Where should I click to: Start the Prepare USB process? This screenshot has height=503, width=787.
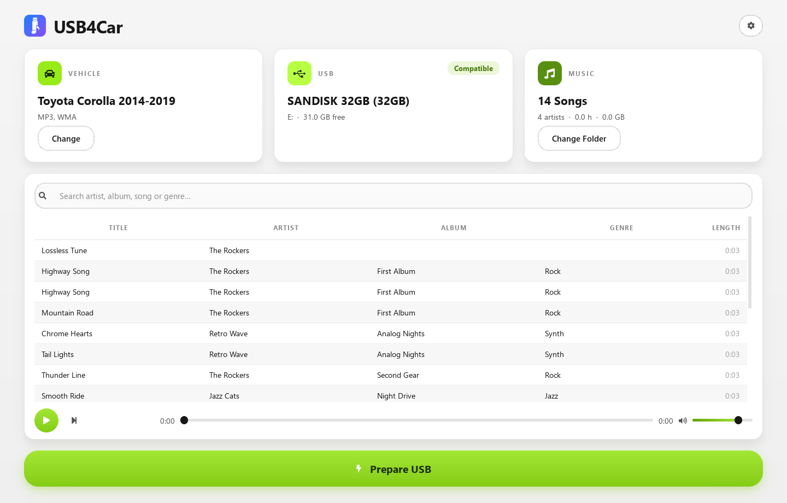click(393, 469)
